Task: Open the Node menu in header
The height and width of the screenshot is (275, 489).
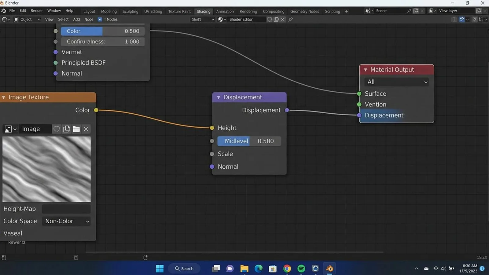Action: (x=89, y=19)
